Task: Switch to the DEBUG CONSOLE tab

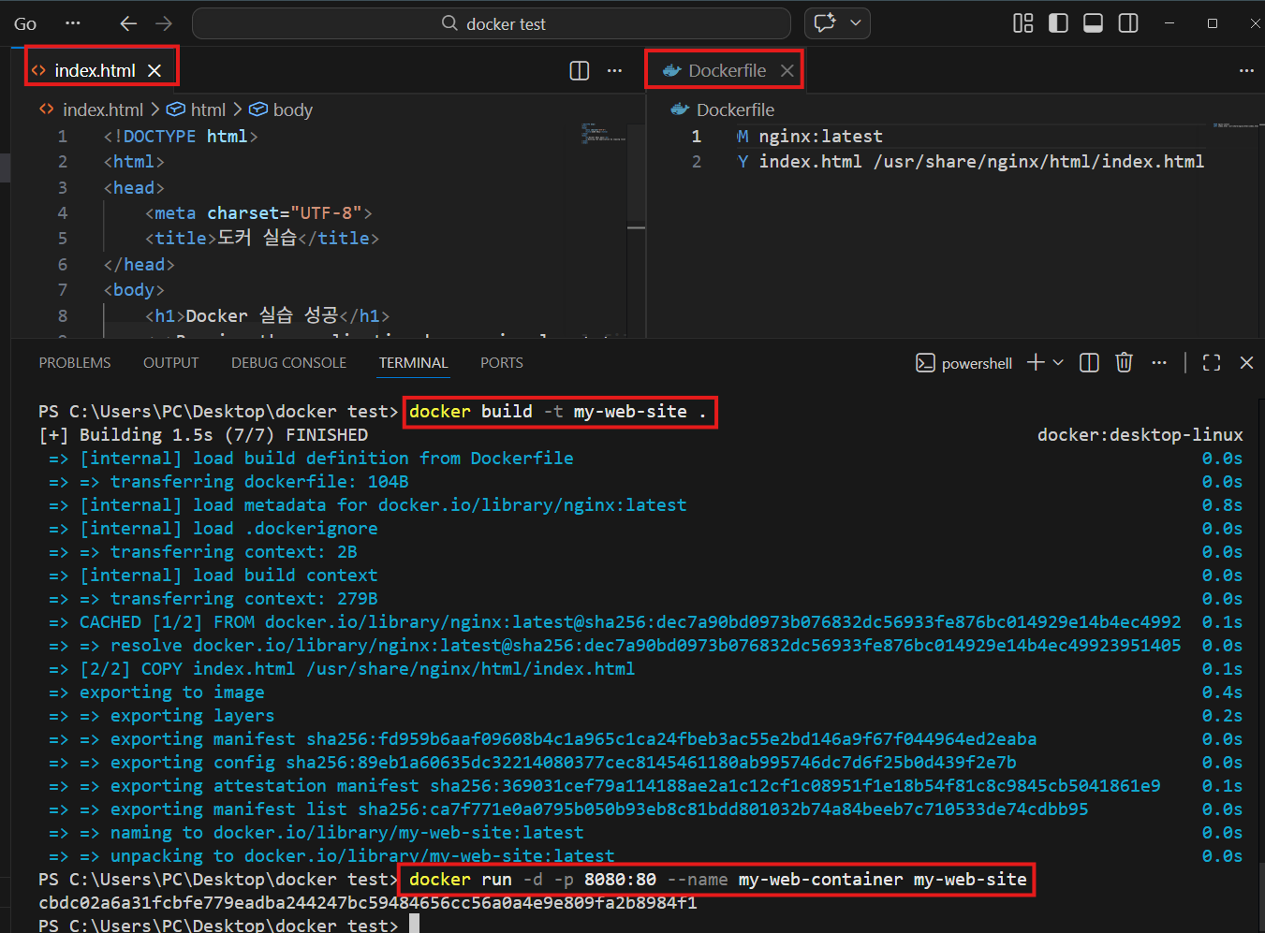Action: [x=288, y=362]
